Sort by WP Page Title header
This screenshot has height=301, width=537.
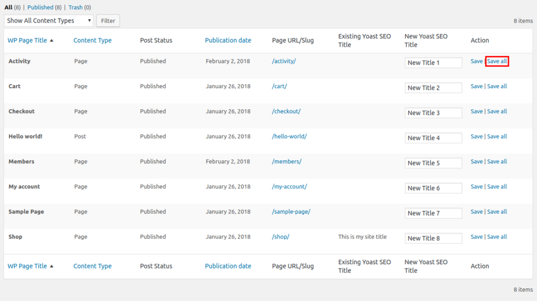(27, 40)
